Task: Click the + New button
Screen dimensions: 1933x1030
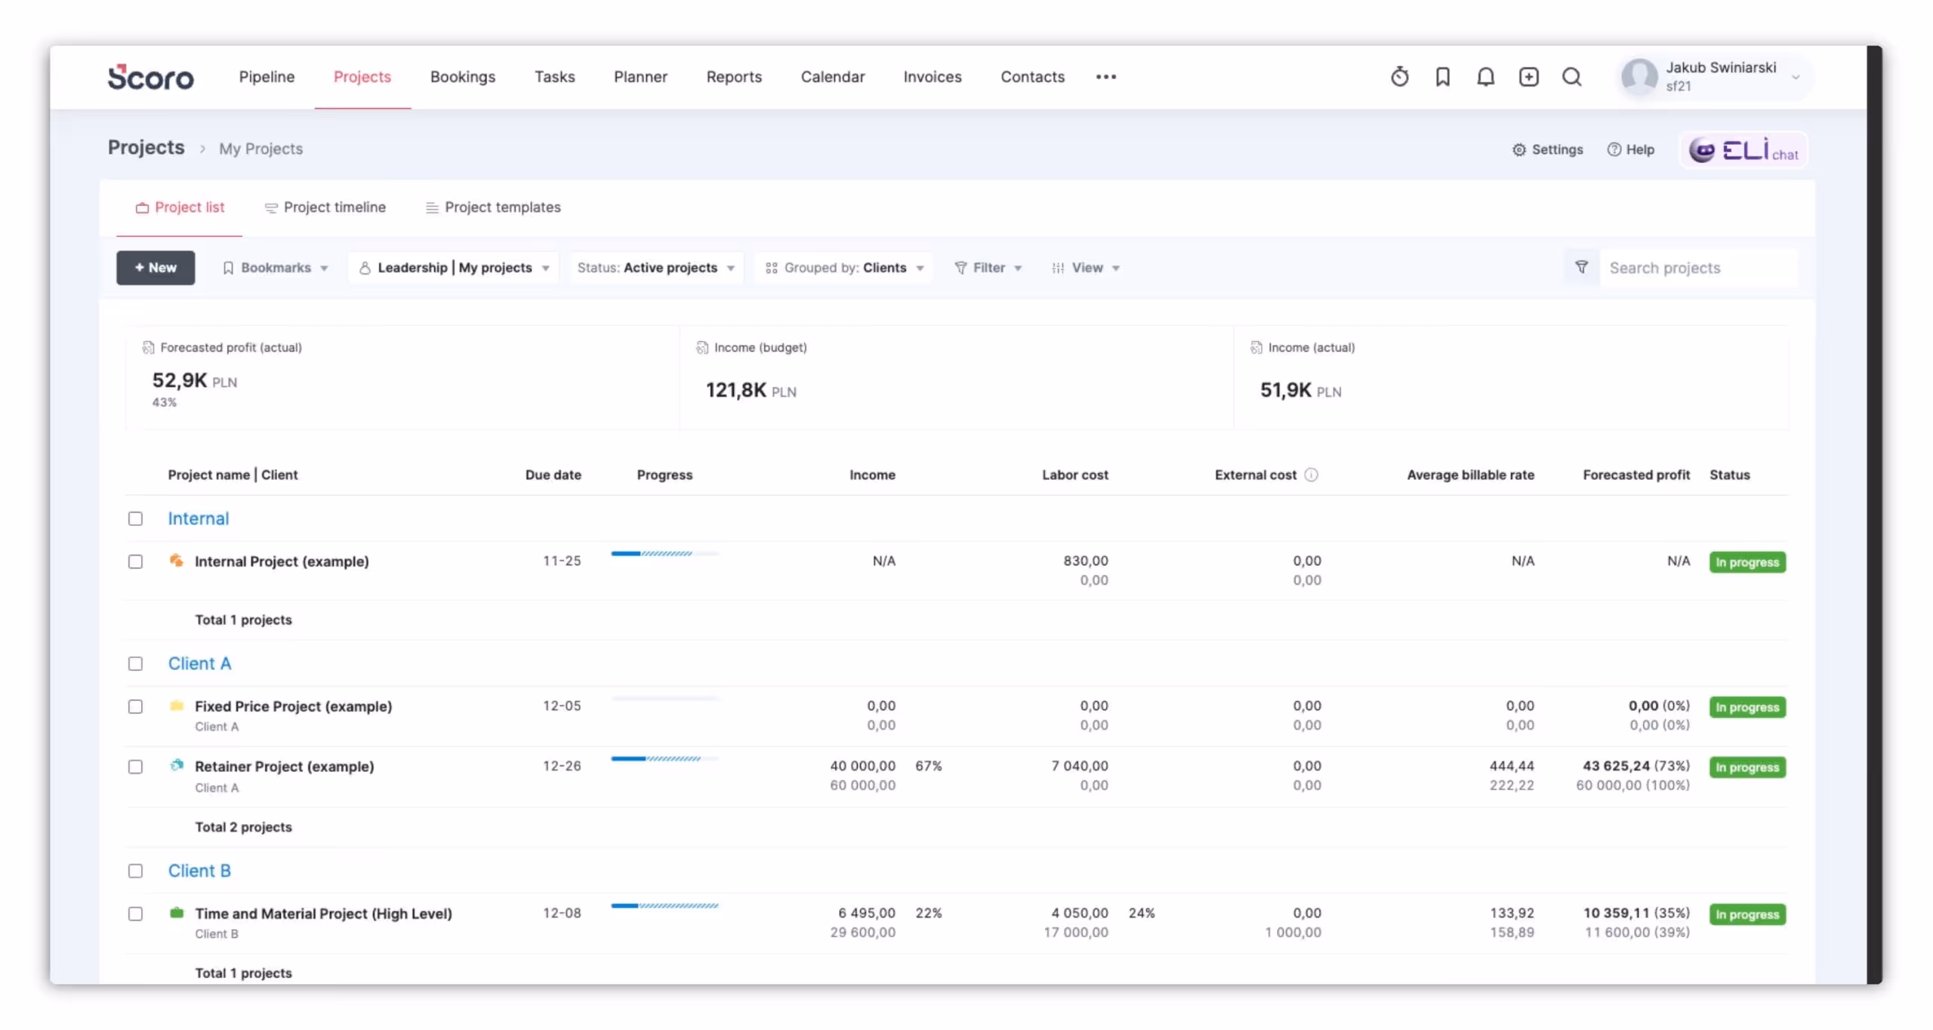Action: [156, 268]
